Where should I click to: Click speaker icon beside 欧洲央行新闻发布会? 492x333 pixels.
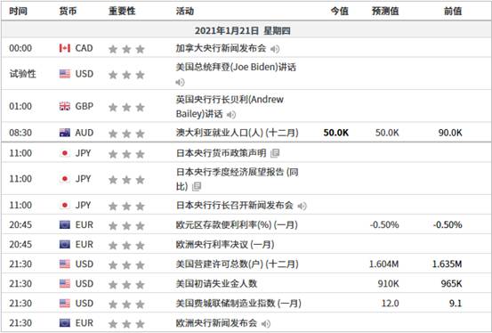point(265,323)
